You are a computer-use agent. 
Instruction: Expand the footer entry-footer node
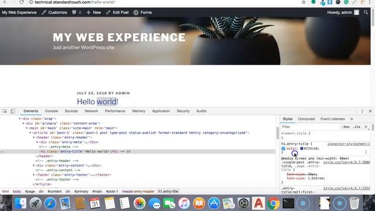pyautogui.click(x=34, y=175)
